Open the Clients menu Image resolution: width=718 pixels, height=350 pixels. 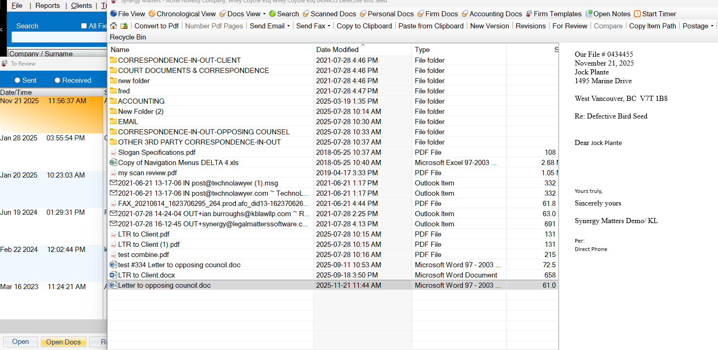click(x=81, y=6)
